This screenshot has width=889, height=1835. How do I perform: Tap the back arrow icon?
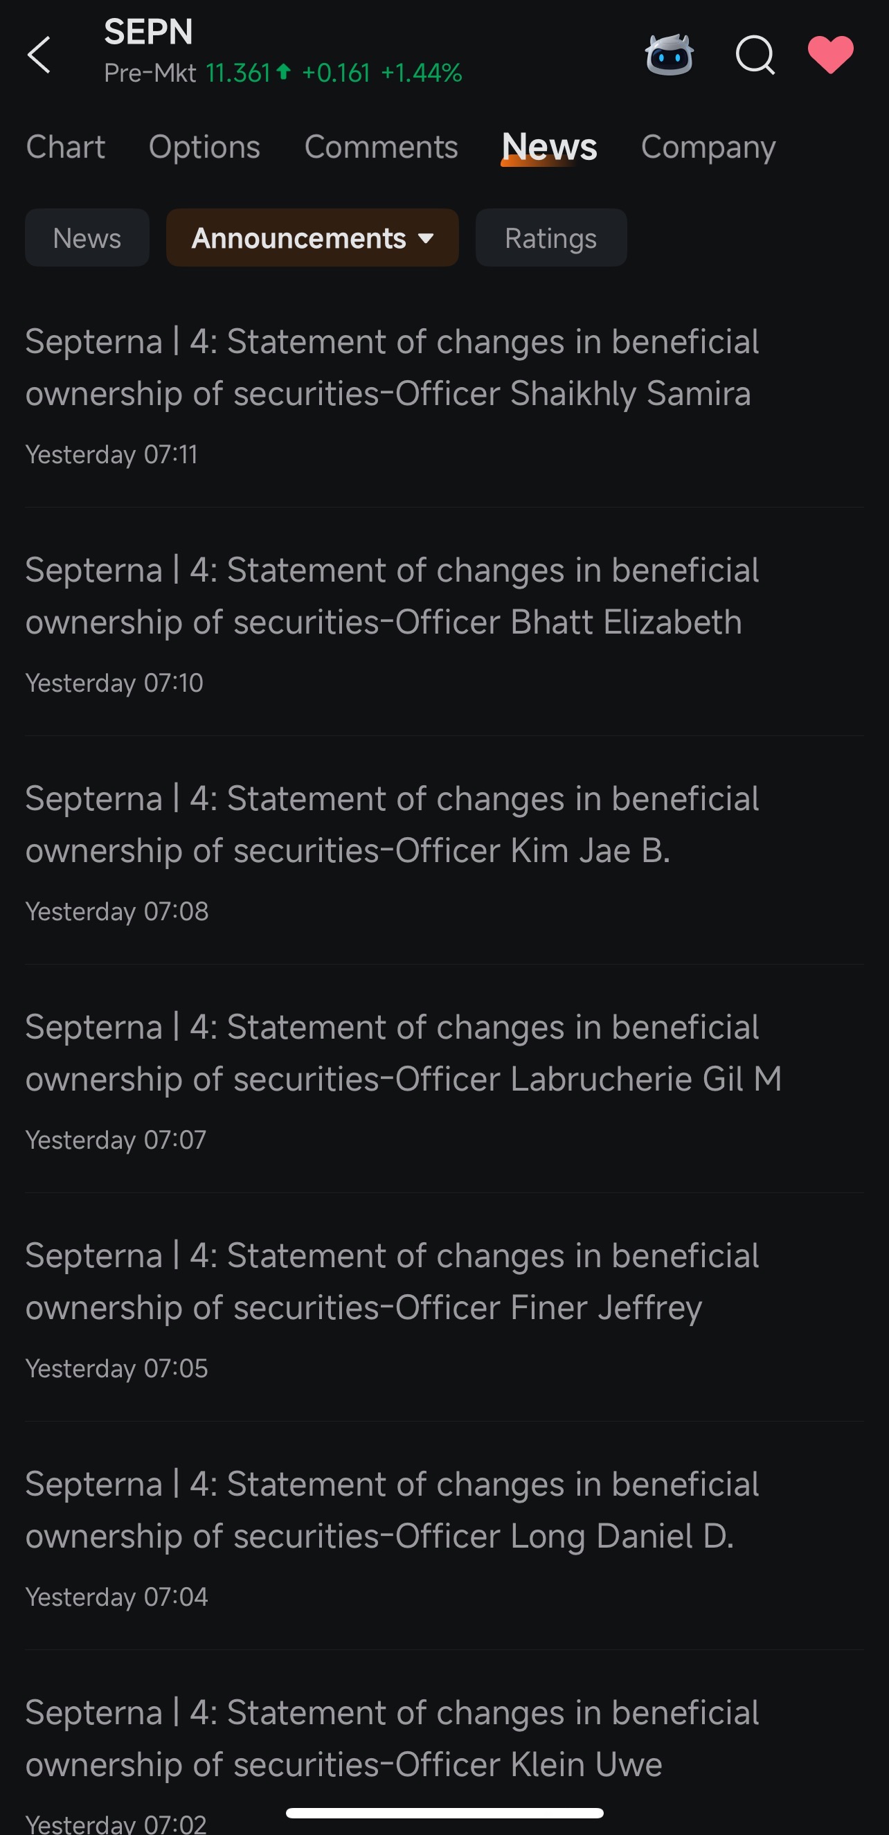click(39, 55)
